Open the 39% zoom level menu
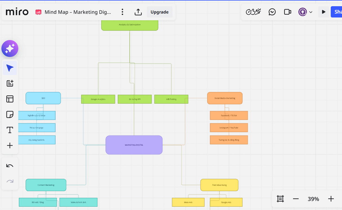Viewport: 342px width, 210px height. (x=313, y=199)
